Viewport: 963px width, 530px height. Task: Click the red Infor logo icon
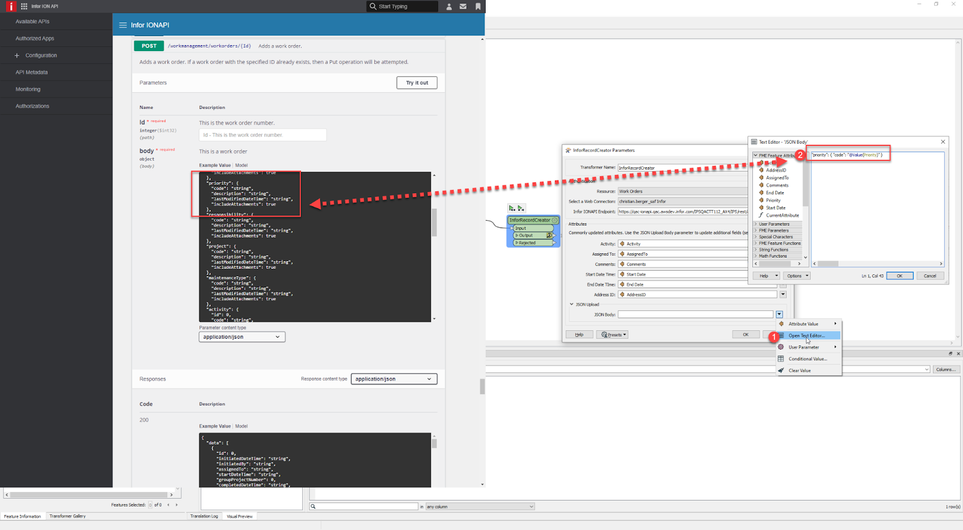tap(10, 6)
